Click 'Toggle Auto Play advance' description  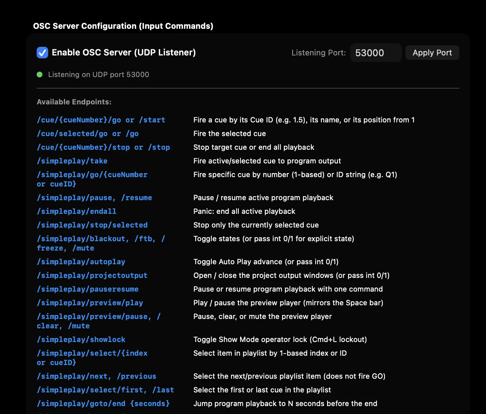tap(266, 262)
